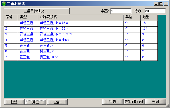
Task: Click unit 个 in row 2
Action: [132, 29]
